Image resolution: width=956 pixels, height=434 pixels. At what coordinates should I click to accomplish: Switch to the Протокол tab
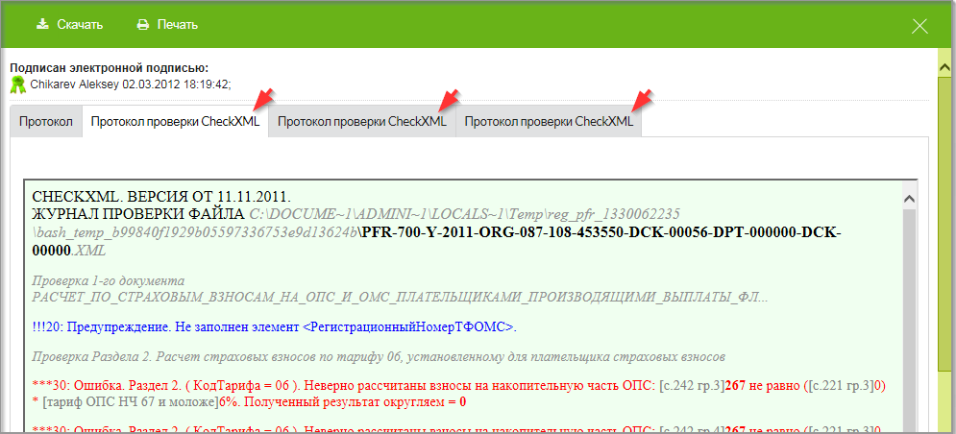[x=46, y=122]
